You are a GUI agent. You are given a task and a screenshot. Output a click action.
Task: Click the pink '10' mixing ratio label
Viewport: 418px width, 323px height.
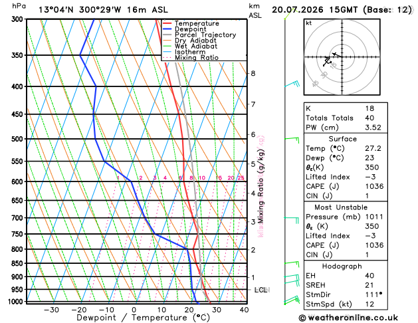tap(202, 177)
